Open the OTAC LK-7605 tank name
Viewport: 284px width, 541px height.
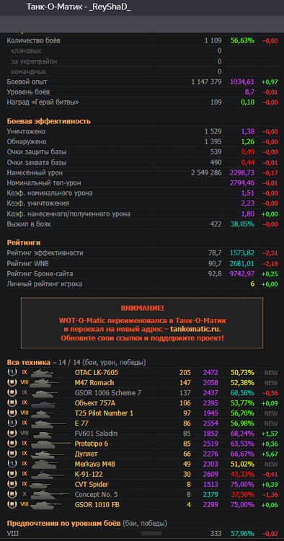coord(97,373)
